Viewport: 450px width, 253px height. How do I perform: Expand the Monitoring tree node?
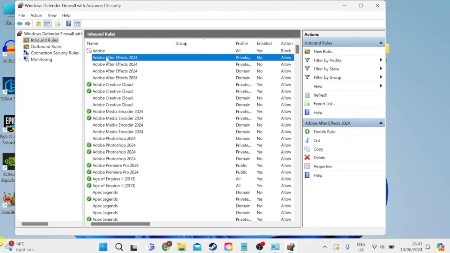pos(19,59)
